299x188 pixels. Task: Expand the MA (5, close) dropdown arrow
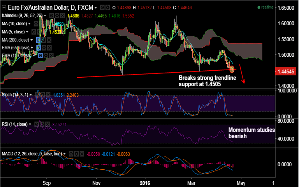tap(27, 32)
